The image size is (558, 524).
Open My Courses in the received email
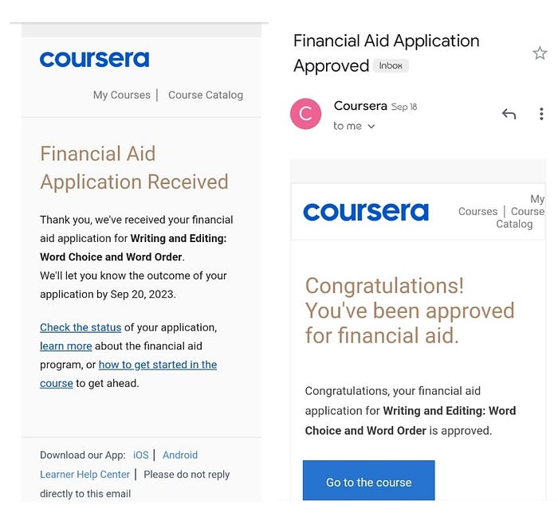pos(122,95)
